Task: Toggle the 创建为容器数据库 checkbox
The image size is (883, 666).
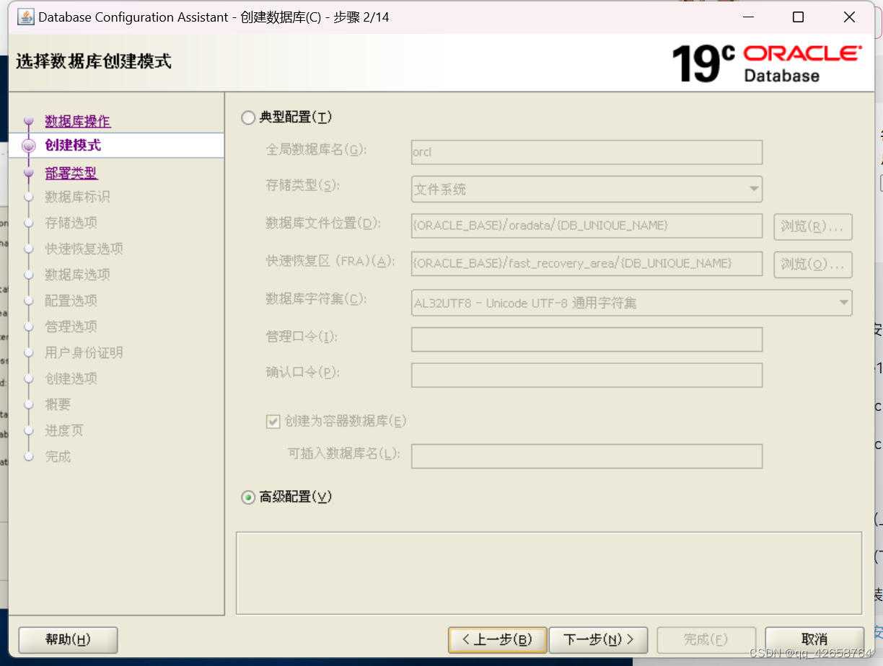Action: coord(273,421)
